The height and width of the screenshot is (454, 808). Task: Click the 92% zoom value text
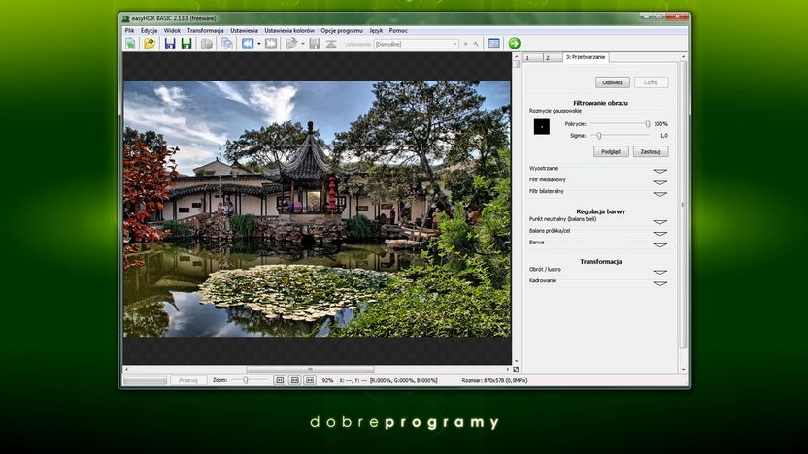coord(327,380)
